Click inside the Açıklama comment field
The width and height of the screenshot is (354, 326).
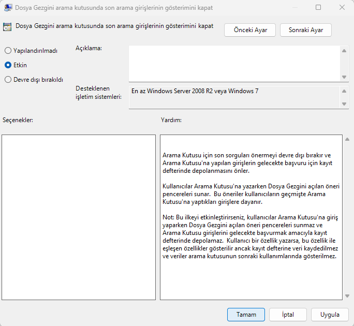click(x=234, y=63)
